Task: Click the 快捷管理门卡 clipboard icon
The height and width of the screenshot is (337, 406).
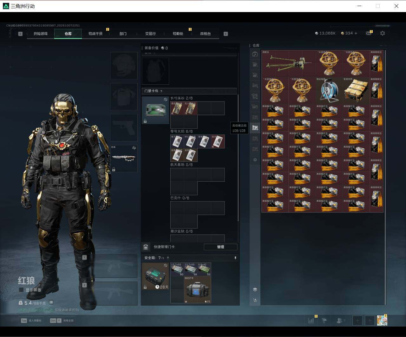Action: point(146,247)
